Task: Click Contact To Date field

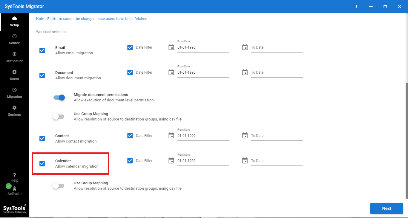Action: 277,136
